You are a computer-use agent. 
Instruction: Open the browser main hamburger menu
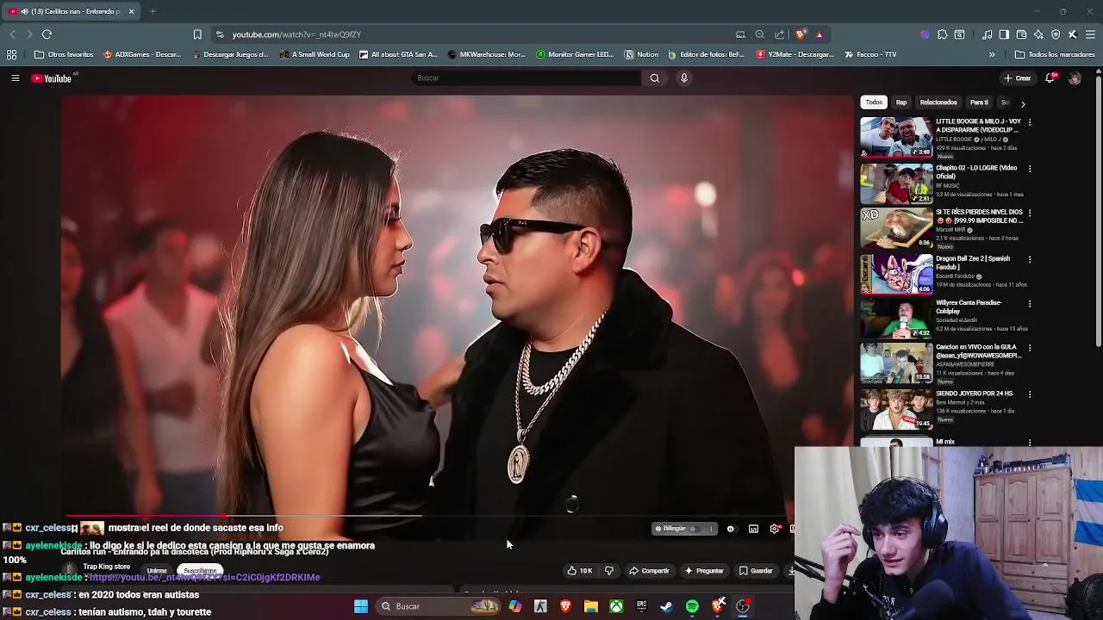click(x=1090, y=34)
